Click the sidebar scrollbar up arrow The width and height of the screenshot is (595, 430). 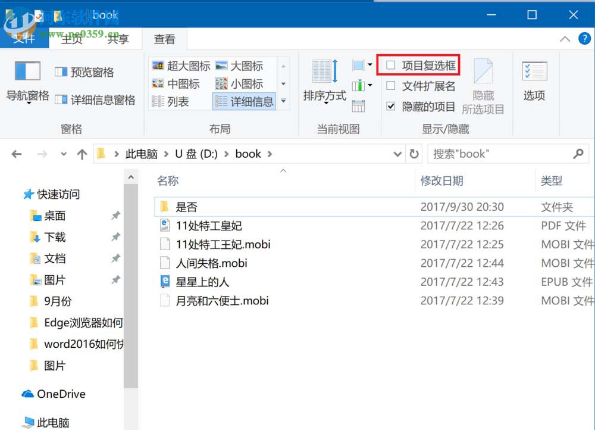[131, 176]
